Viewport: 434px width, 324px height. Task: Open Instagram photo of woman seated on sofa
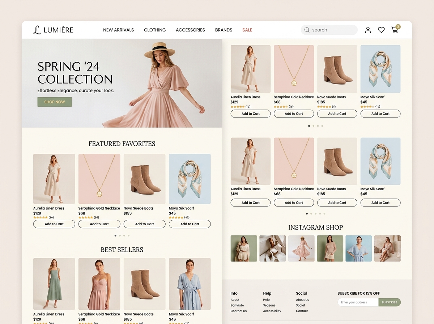coord(387,248)
